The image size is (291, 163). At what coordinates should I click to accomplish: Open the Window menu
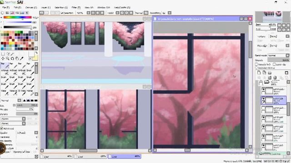(104, 8)
